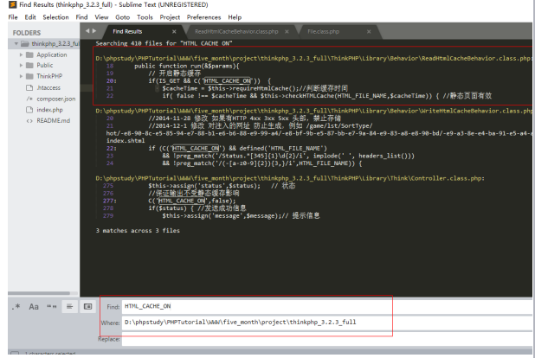Screen dimensions: 535x358
Task: Select Application folder in sidebar
Action: point(52,54)
